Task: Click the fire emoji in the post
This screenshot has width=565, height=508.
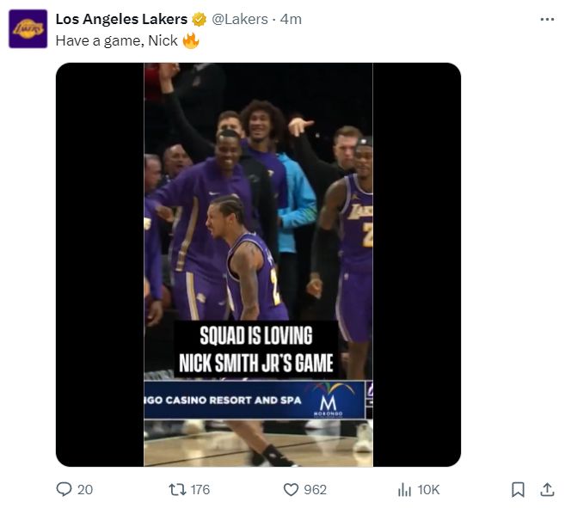Action: pyautogui.click(x=190, y=40)
